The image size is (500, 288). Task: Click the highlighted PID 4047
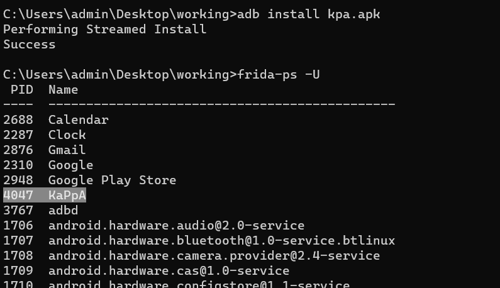tap(18, 196)
